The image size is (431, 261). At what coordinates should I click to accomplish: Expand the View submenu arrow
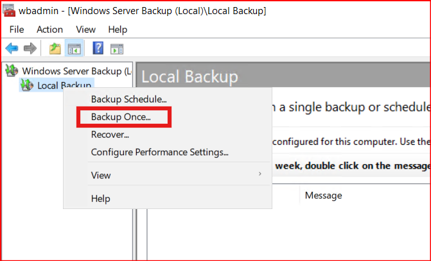259,175
